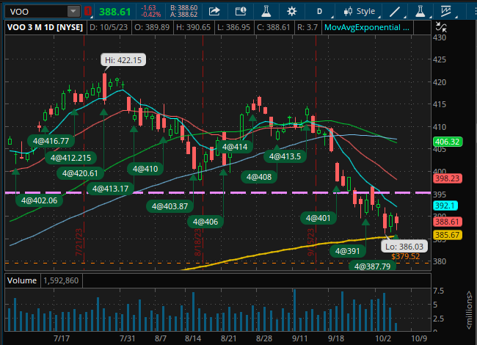Image resolution: width=477 pixels, height=345 pixels.
Task: Open the D timeframe selector
Action: [x=319, y=12]
